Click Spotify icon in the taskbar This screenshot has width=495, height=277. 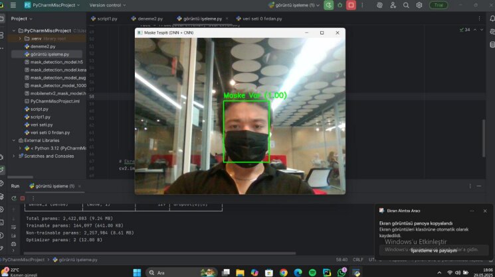(x=312, y=272)
